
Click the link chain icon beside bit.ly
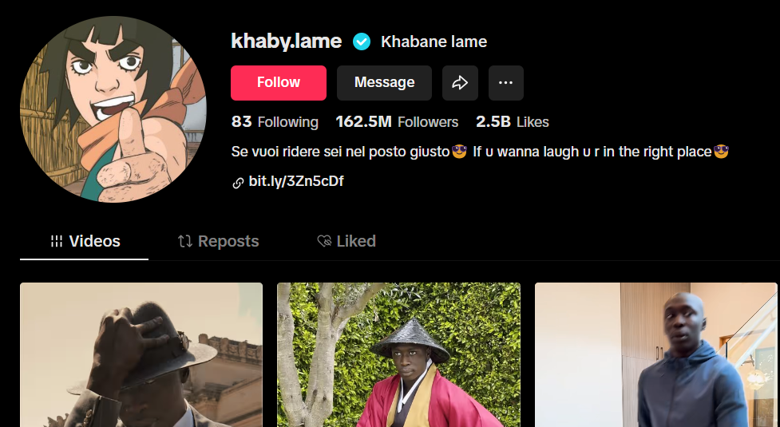point(238,183)
